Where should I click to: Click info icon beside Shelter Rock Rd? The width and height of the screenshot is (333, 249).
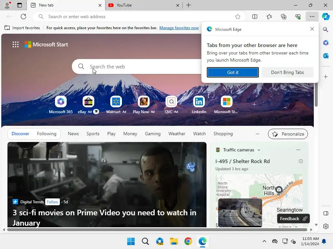[x=301, y=161]
